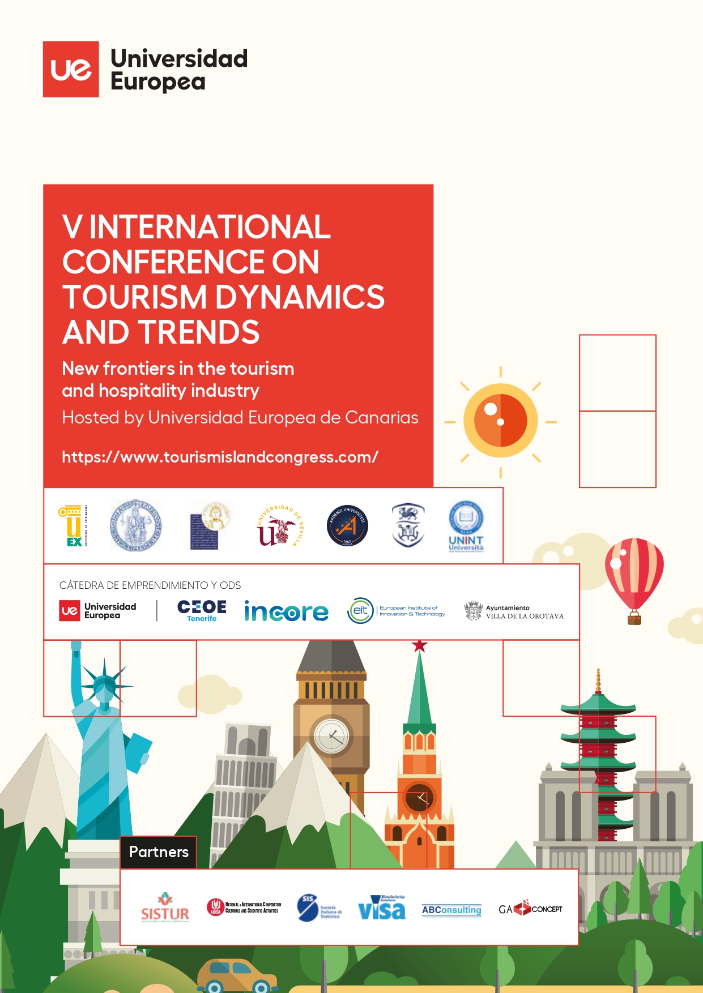Click the UEX university logo
The image size is (703, 993).
73,526
